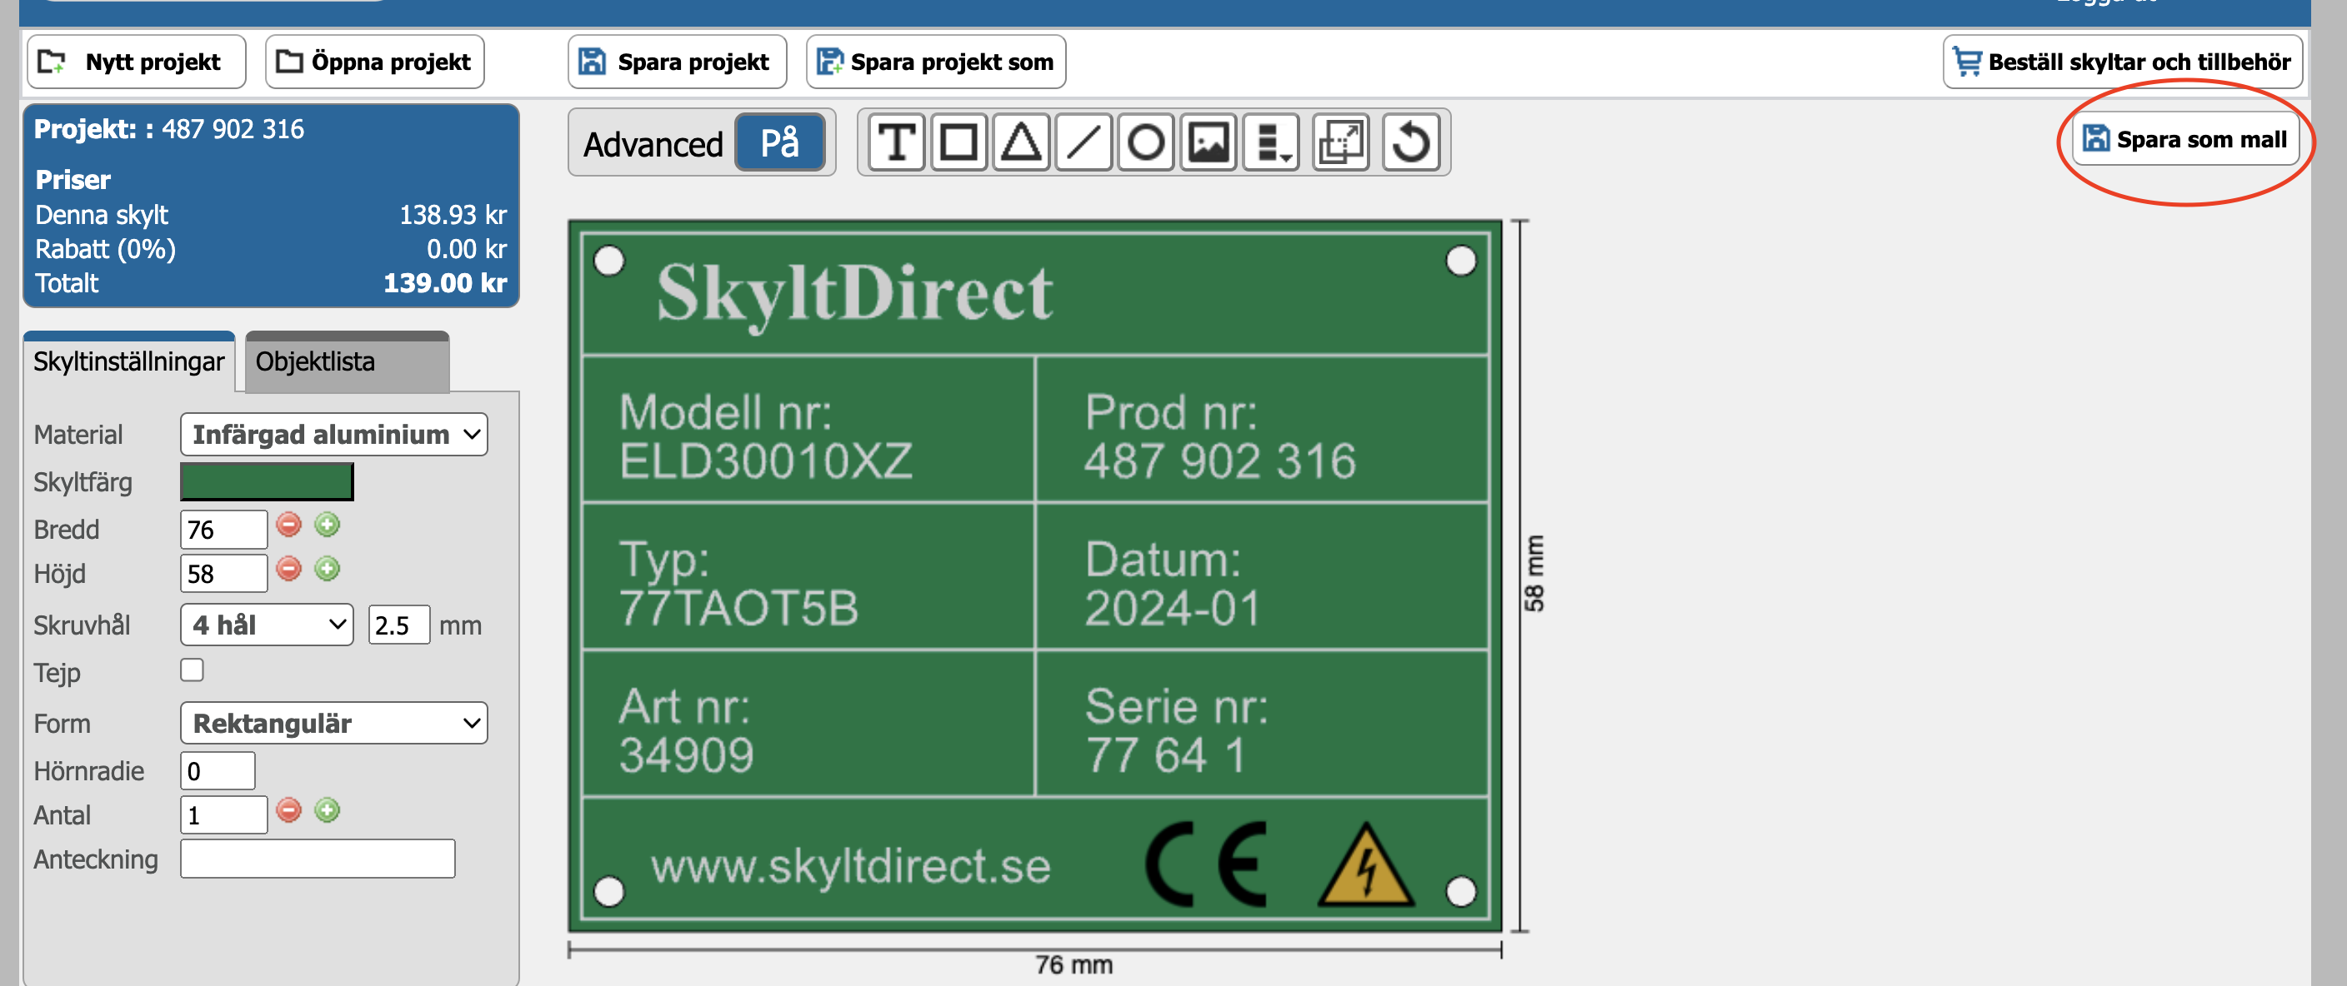Select the Datum: 2024-01 text
Screen dimensions: 2347x986
(x=1173, y=584)
